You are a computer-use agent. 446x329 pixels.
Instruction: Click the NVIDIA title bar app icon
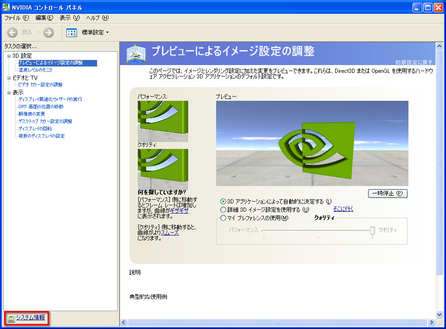5,7
